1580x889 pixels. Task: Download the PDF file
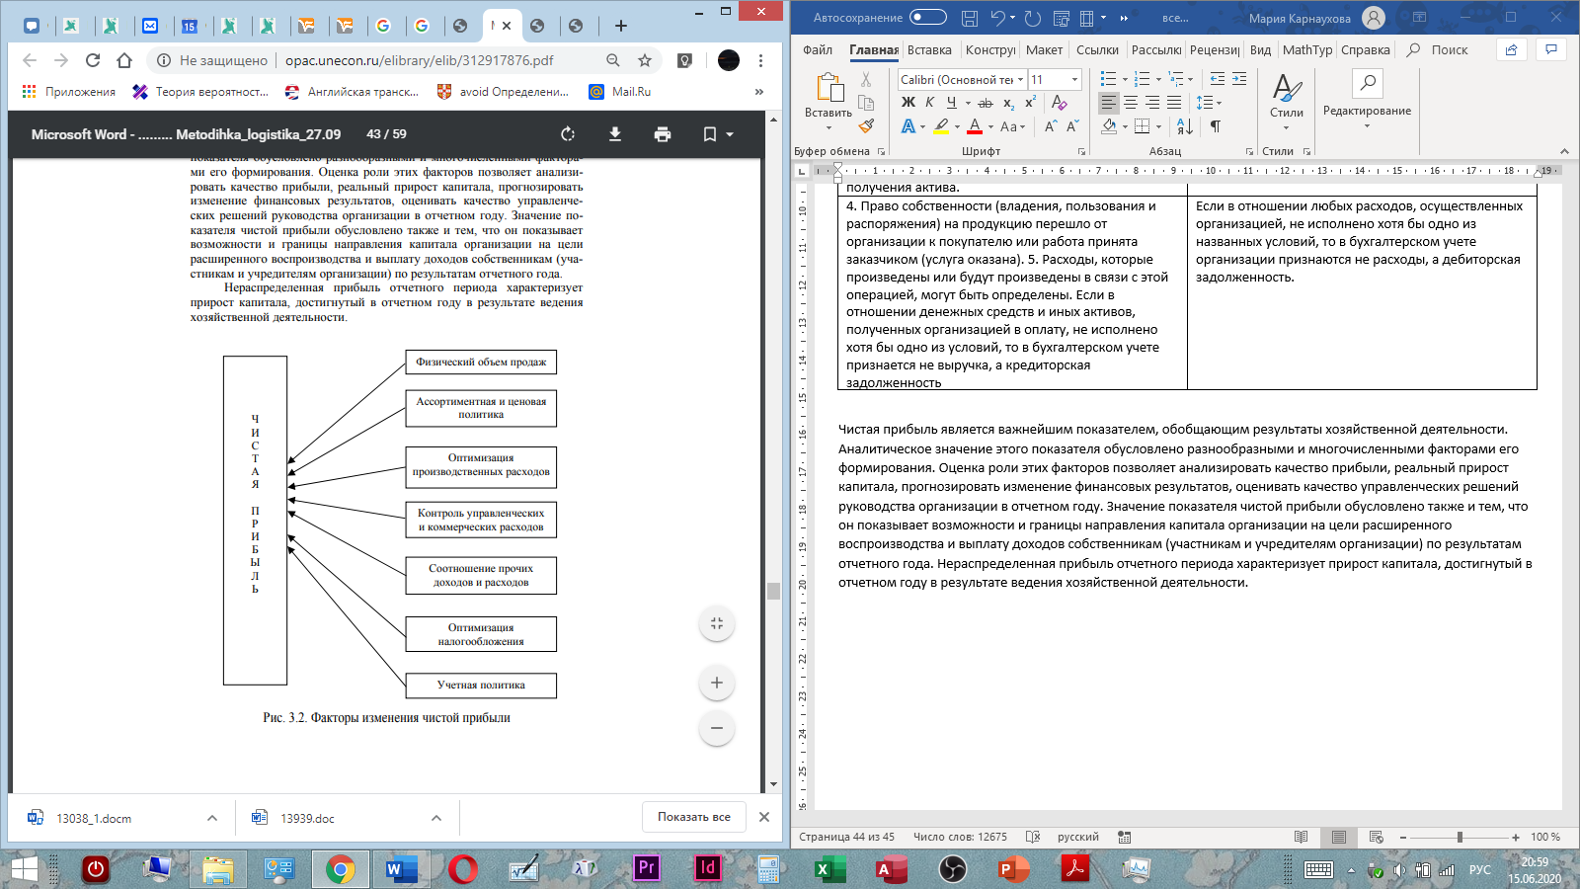tap(614, 134)
